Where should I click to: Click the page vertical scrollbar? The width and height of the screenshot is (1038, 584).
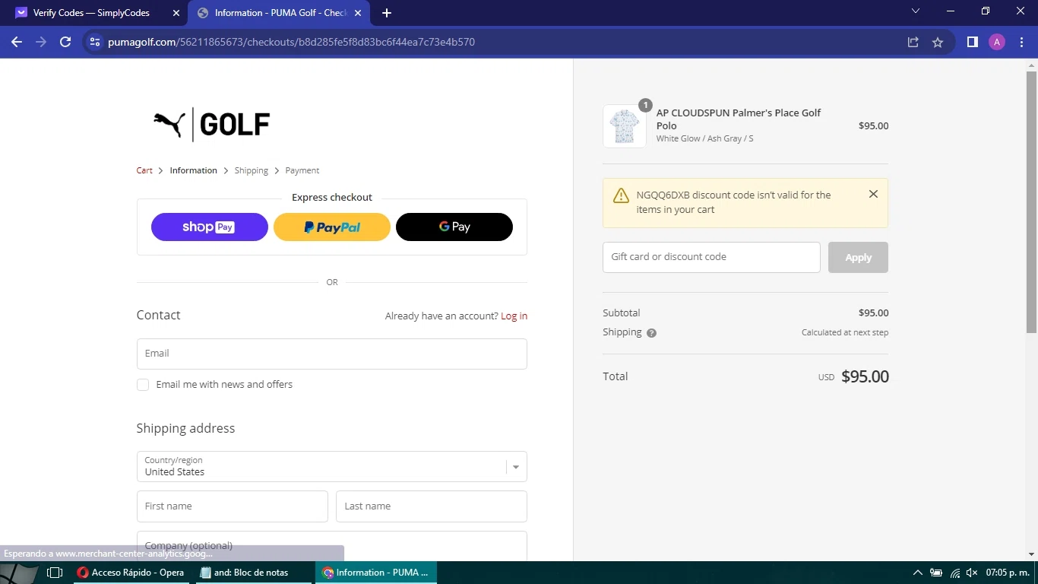[1031, 202]
